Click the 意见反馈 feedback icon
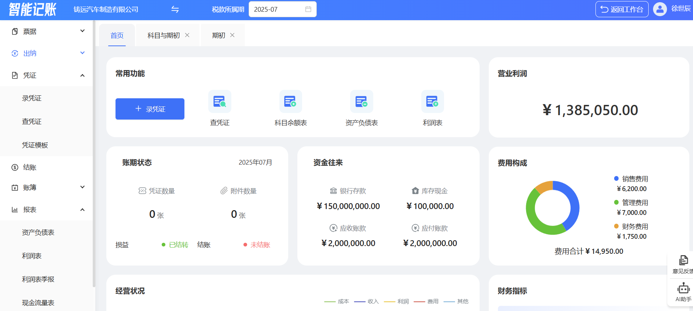 pos(683,261)
